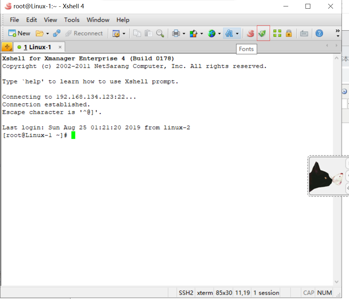
Task: Click the 11,19 cursor position indicator
Action: [242, 293]
